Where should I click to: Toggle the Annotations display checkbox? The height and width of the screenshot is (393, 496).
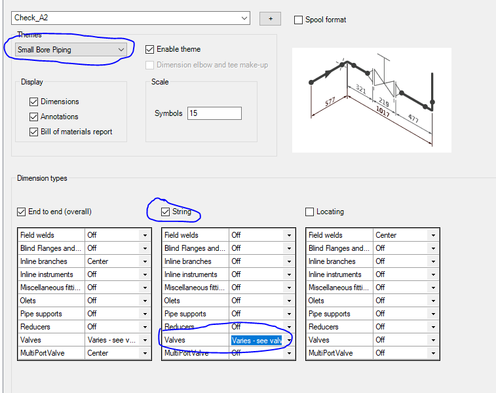(33, 117)
